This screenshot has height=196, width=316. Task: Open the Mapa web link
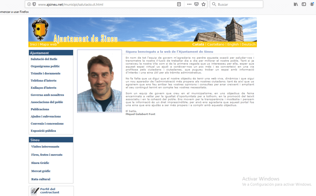coord(48,44)
